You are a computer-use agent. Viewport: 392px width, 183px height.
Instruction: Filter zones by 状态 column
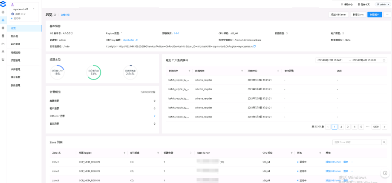[320, 152]
